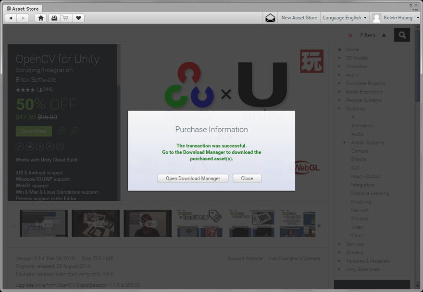Show next thumbnails with right arrow
Viewport: 423px width, 292px height.
point(319,226)
